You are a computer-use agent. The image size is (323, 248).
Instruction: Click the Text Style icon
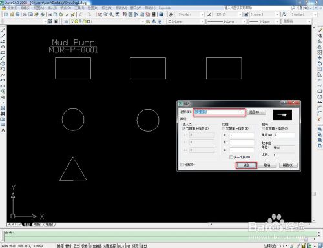(x=171, y=14)
